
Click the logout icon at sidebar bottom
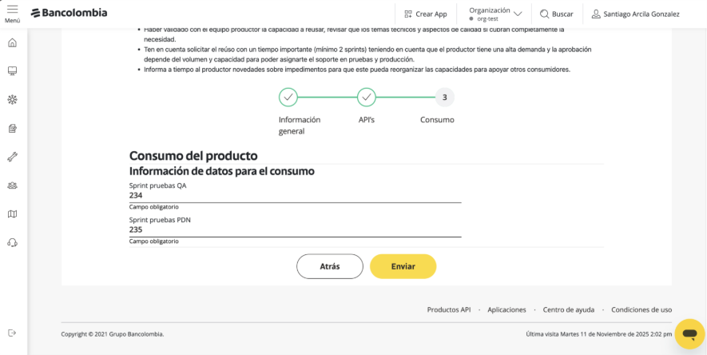12,333
